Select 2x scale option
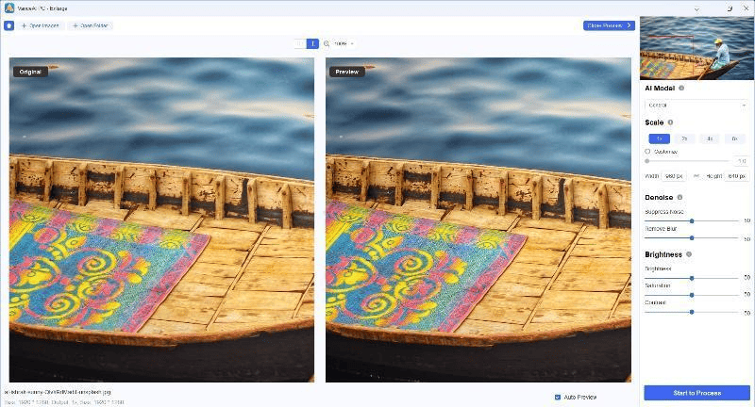Image resolution: width=755 pixels, height=407 pixels. click(x=684, y=138)
